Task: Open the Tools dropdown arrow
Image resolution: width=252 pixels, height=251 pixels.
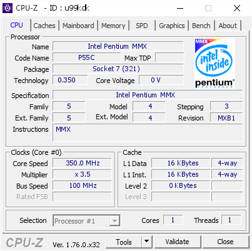Action: point(147,242)
